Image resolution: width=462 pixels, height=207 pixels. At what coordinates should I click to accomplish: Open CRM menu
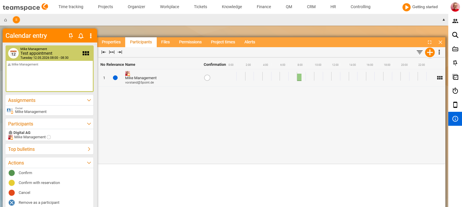pyautogui.click(x=311, y=7)
